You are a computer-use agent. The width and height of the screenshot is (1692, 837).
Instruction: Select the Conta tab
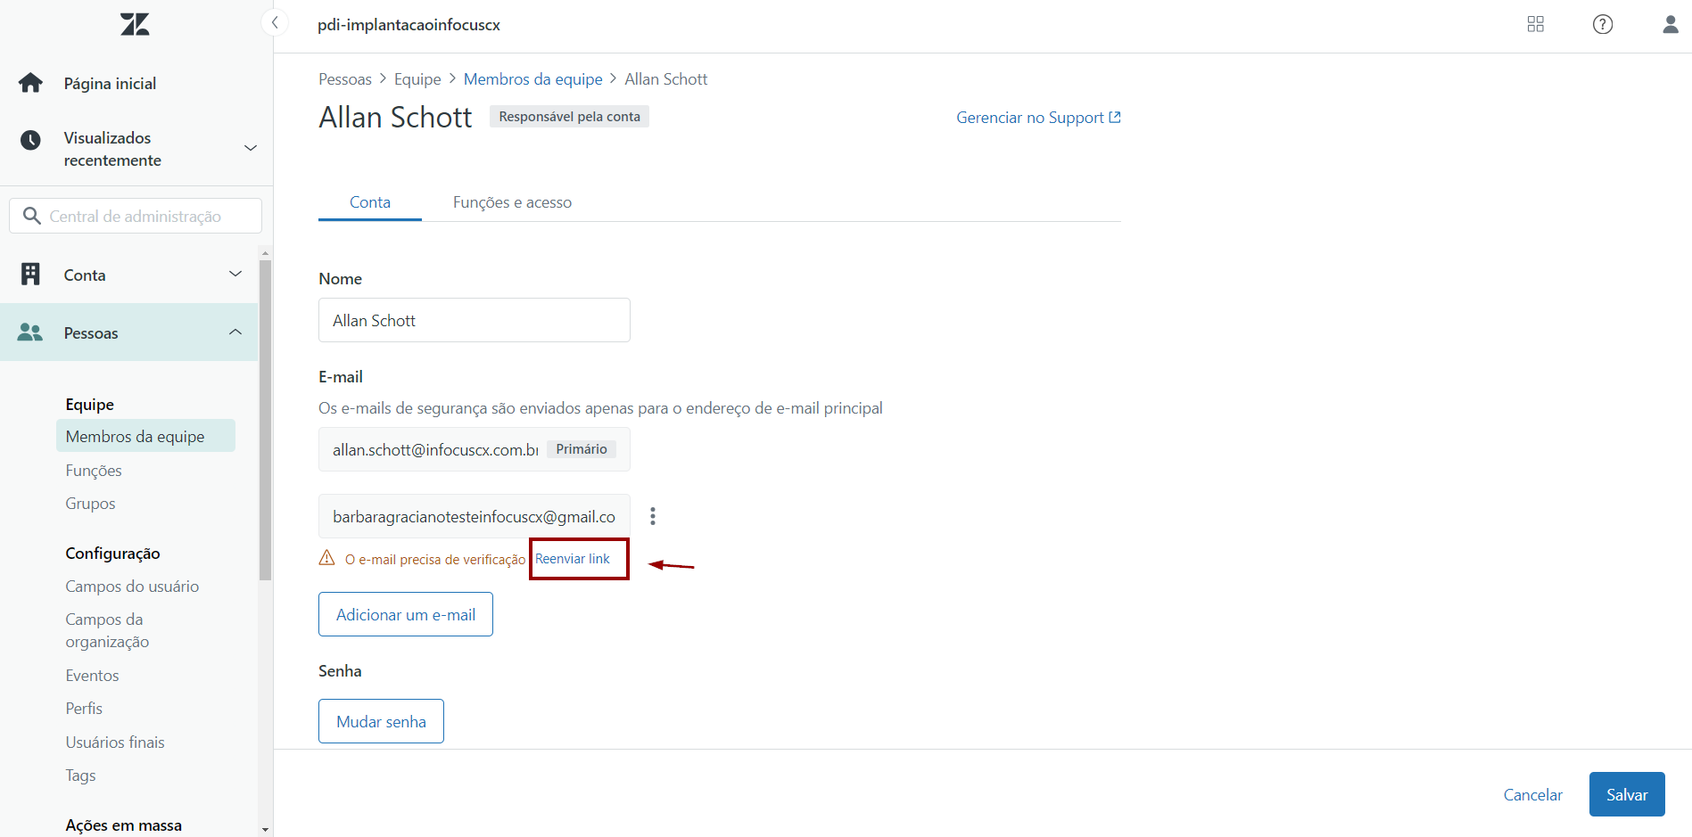[x=370, y=202]
